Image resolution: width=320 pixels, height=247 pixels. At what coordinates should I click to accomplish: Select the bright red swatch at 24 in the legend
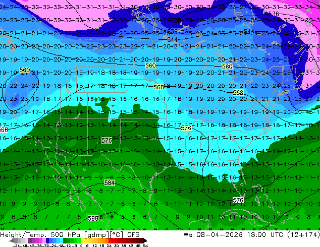[110, 240]
